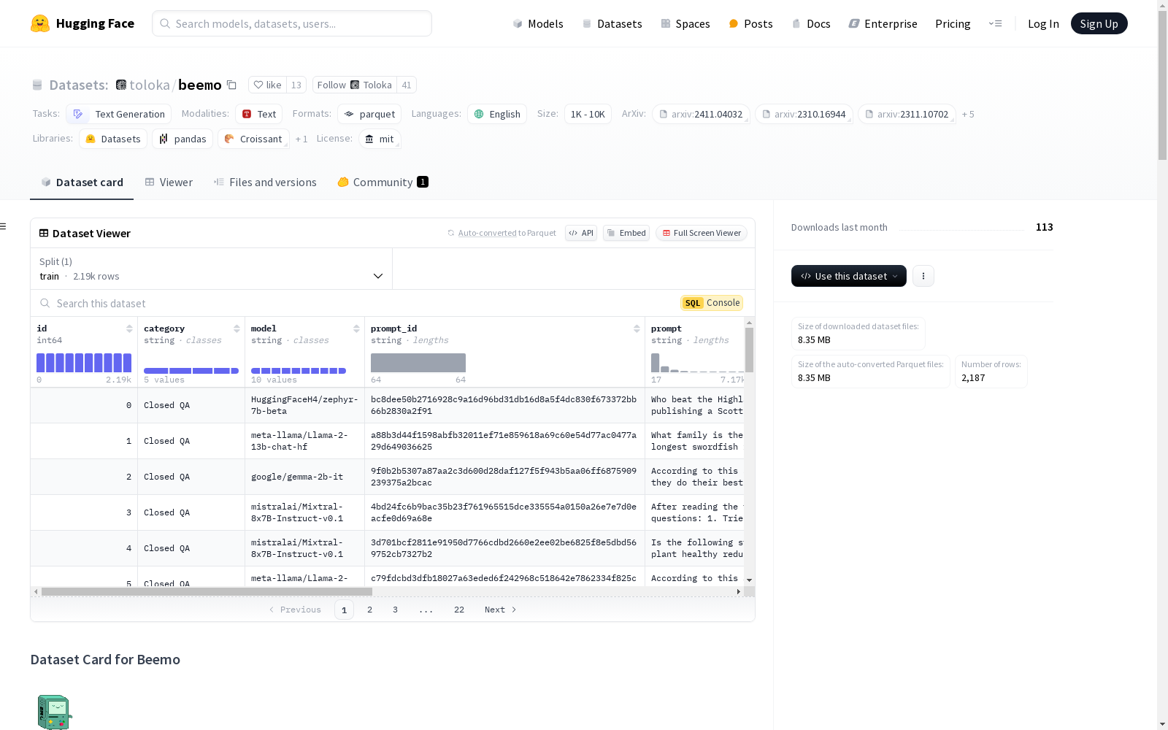1168x730 pixels.
Task: Open the left table-of-contents hamburger icon
Action: click(4, 226)
